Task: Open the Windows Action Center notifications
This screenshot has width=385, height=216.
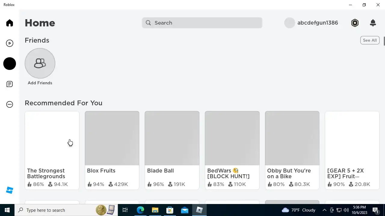Action: click(376, 210)
